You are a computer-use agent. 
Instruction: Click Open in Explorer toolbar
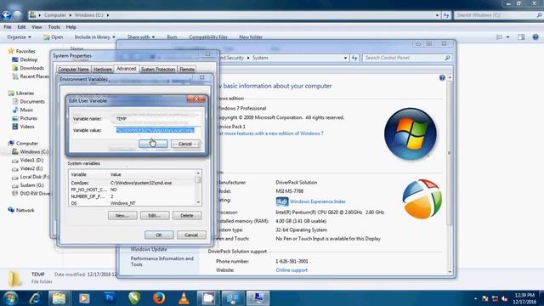point(54,37)
